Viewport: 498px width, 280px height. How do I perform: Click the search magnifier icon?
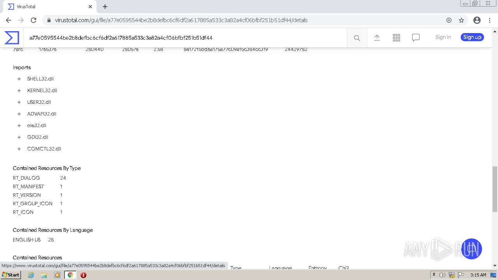[357, 38]
